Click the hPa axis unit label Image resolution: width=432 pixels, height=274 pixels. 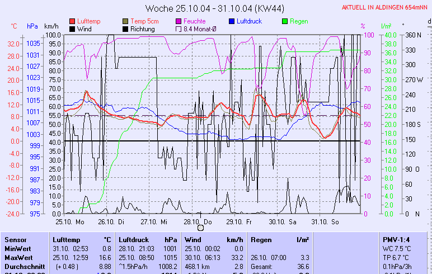coord(32,26)
